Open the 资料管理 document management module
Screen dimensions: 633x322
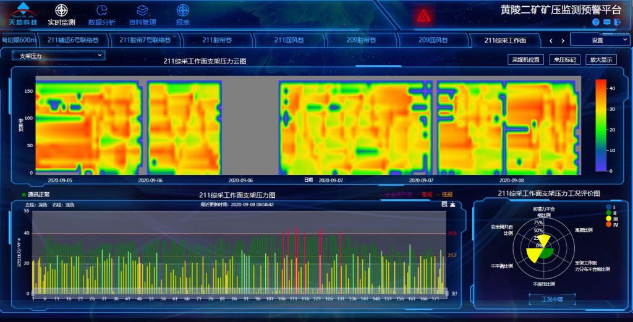click(x=142, y=15)
